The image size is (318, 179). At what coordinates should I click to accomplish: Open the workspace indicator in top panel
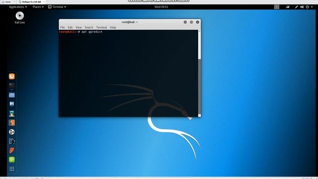(277, 7)
